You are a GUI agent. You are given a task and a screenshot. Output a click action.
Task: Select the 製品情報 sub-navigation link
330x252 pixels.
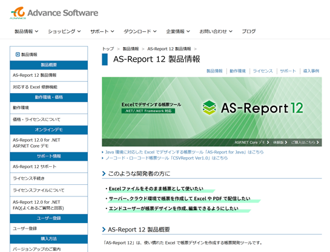[x=214, y=71]
